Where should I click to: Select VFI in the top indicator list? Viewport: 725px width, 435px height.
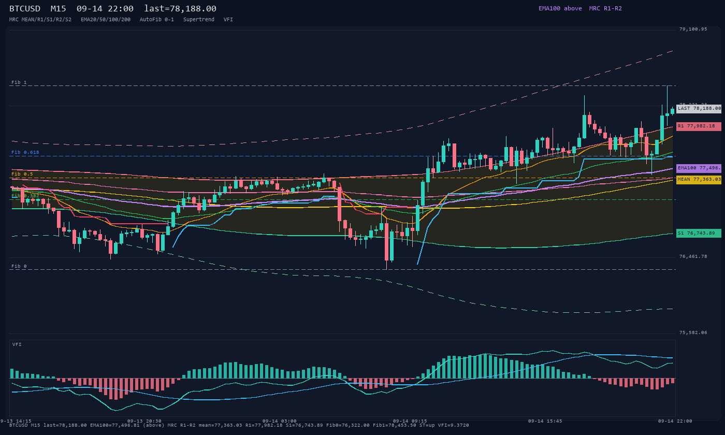click(228, 20)
